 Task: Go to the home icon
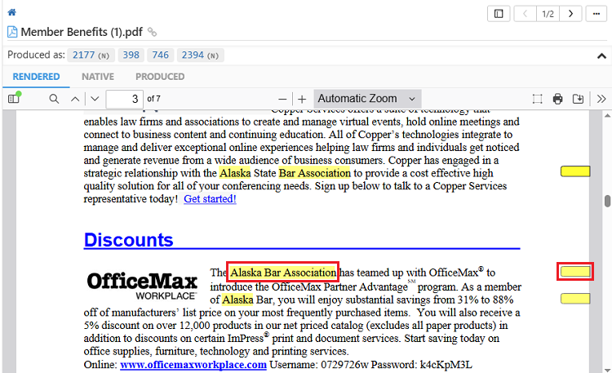click(11, 12)
